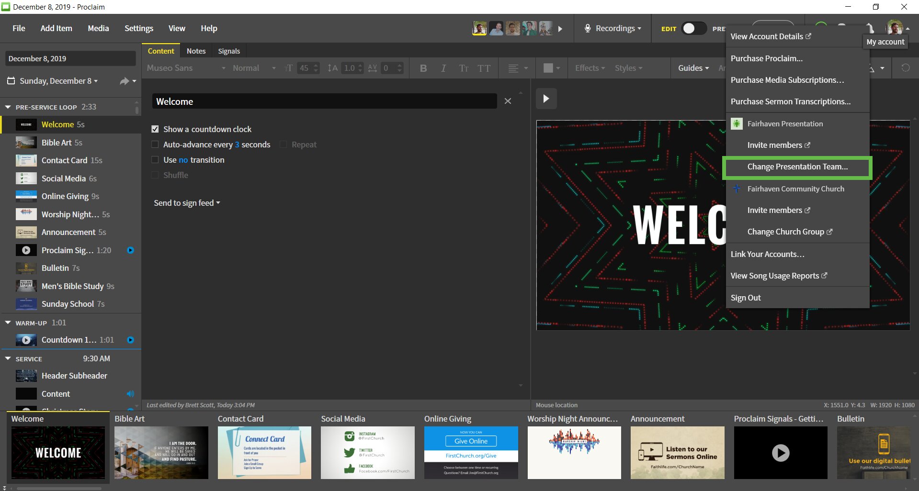Uncheck Show a countdown clock
The image size is (919, 491).
(155, 129)
